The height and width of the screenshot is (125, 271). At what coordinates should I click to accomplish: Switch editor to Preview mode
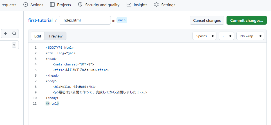pyautogui.click(x=56, y=36)
